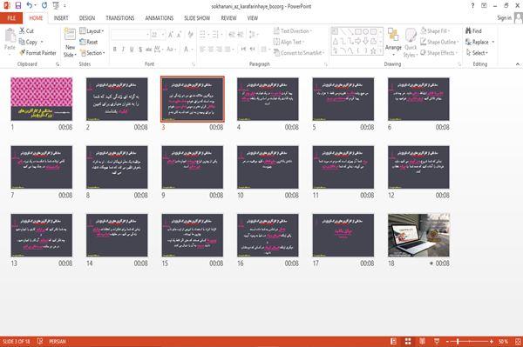Click zoom in plus button
This screenshot has height=347, width=523.
pos(492,341)
